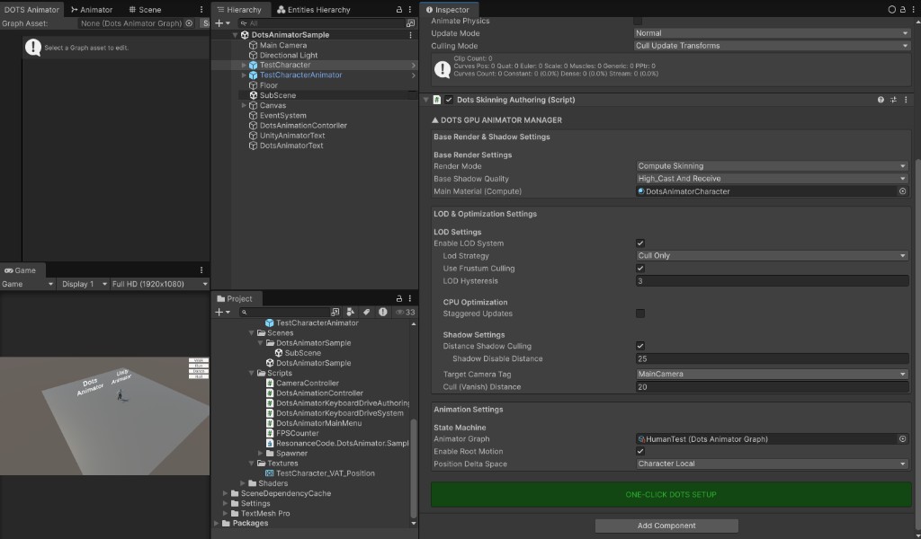Expand Shaders folder in Project
Viewport: 921px width, 539px height.
click(243, 483)
